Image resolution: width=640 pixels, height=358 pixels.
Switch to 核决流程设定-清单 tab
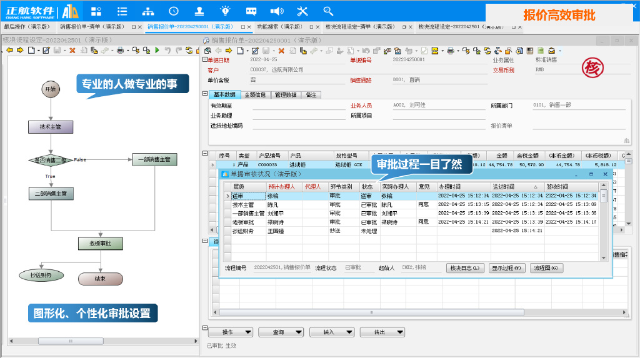[360, 26]
